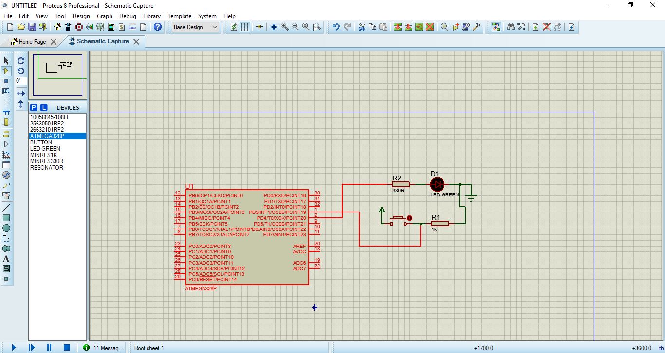Open Pick Devices with the P button
The height and width of the screenshot is (353, 665).
[x=34, y=107]
